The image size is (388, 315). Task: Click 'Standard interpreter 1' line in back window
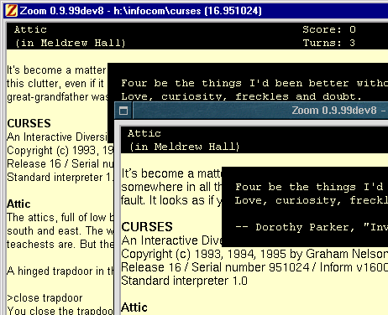(x=60, y=177)
